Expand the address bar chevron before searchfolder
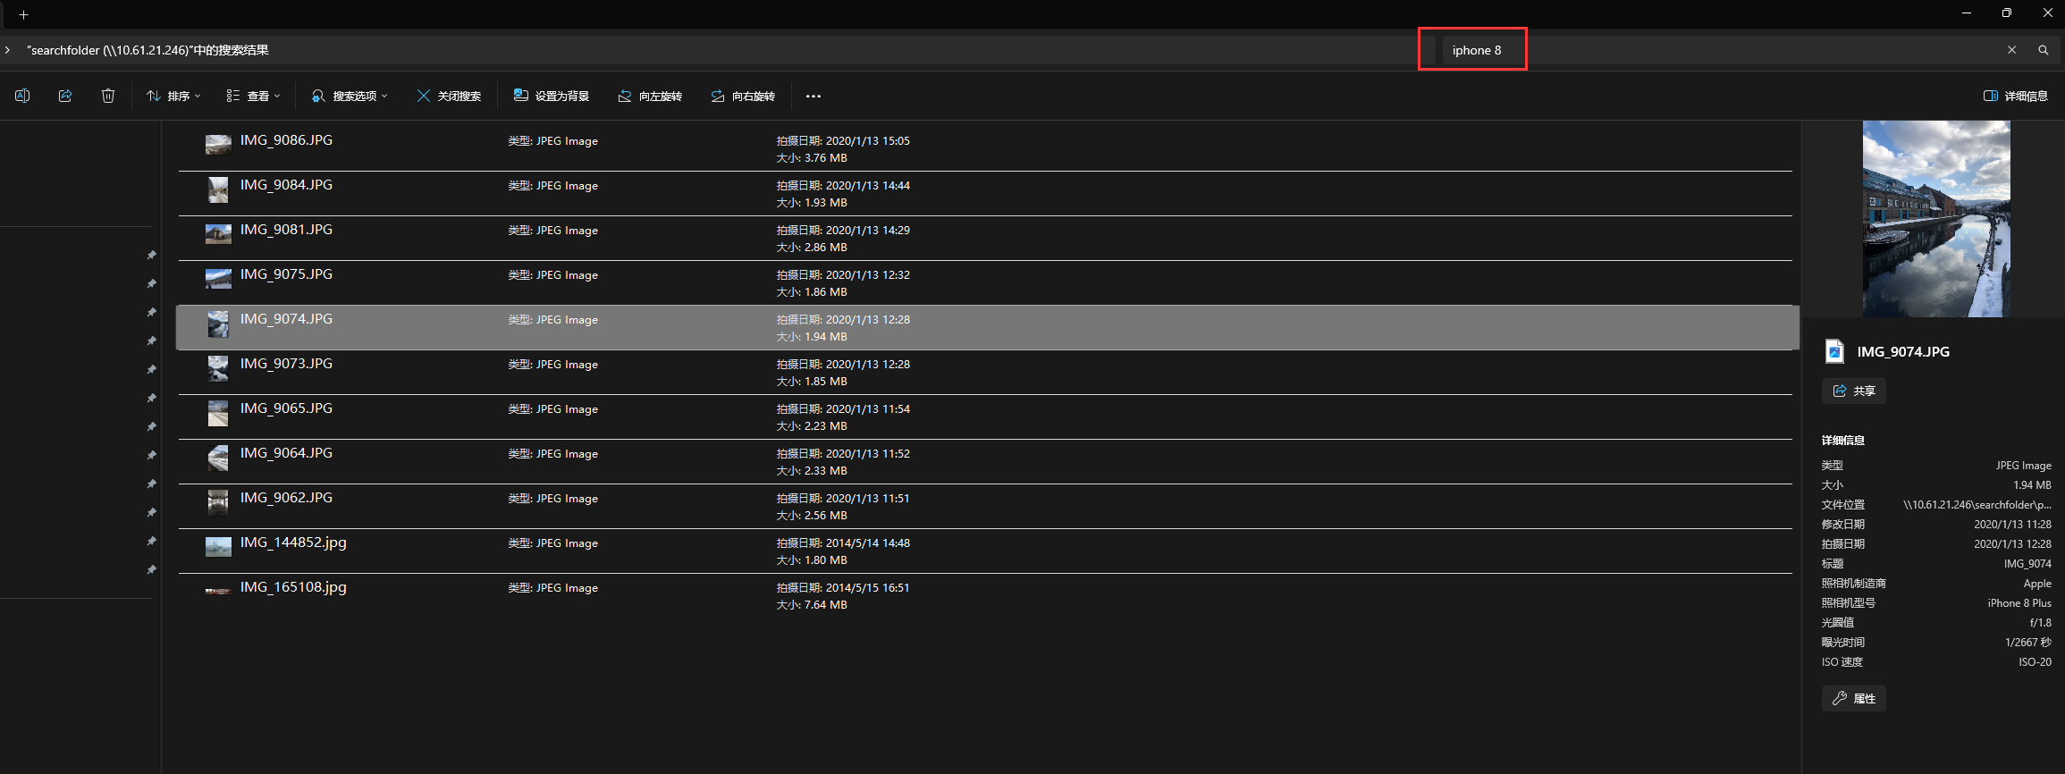 (7, 50)
